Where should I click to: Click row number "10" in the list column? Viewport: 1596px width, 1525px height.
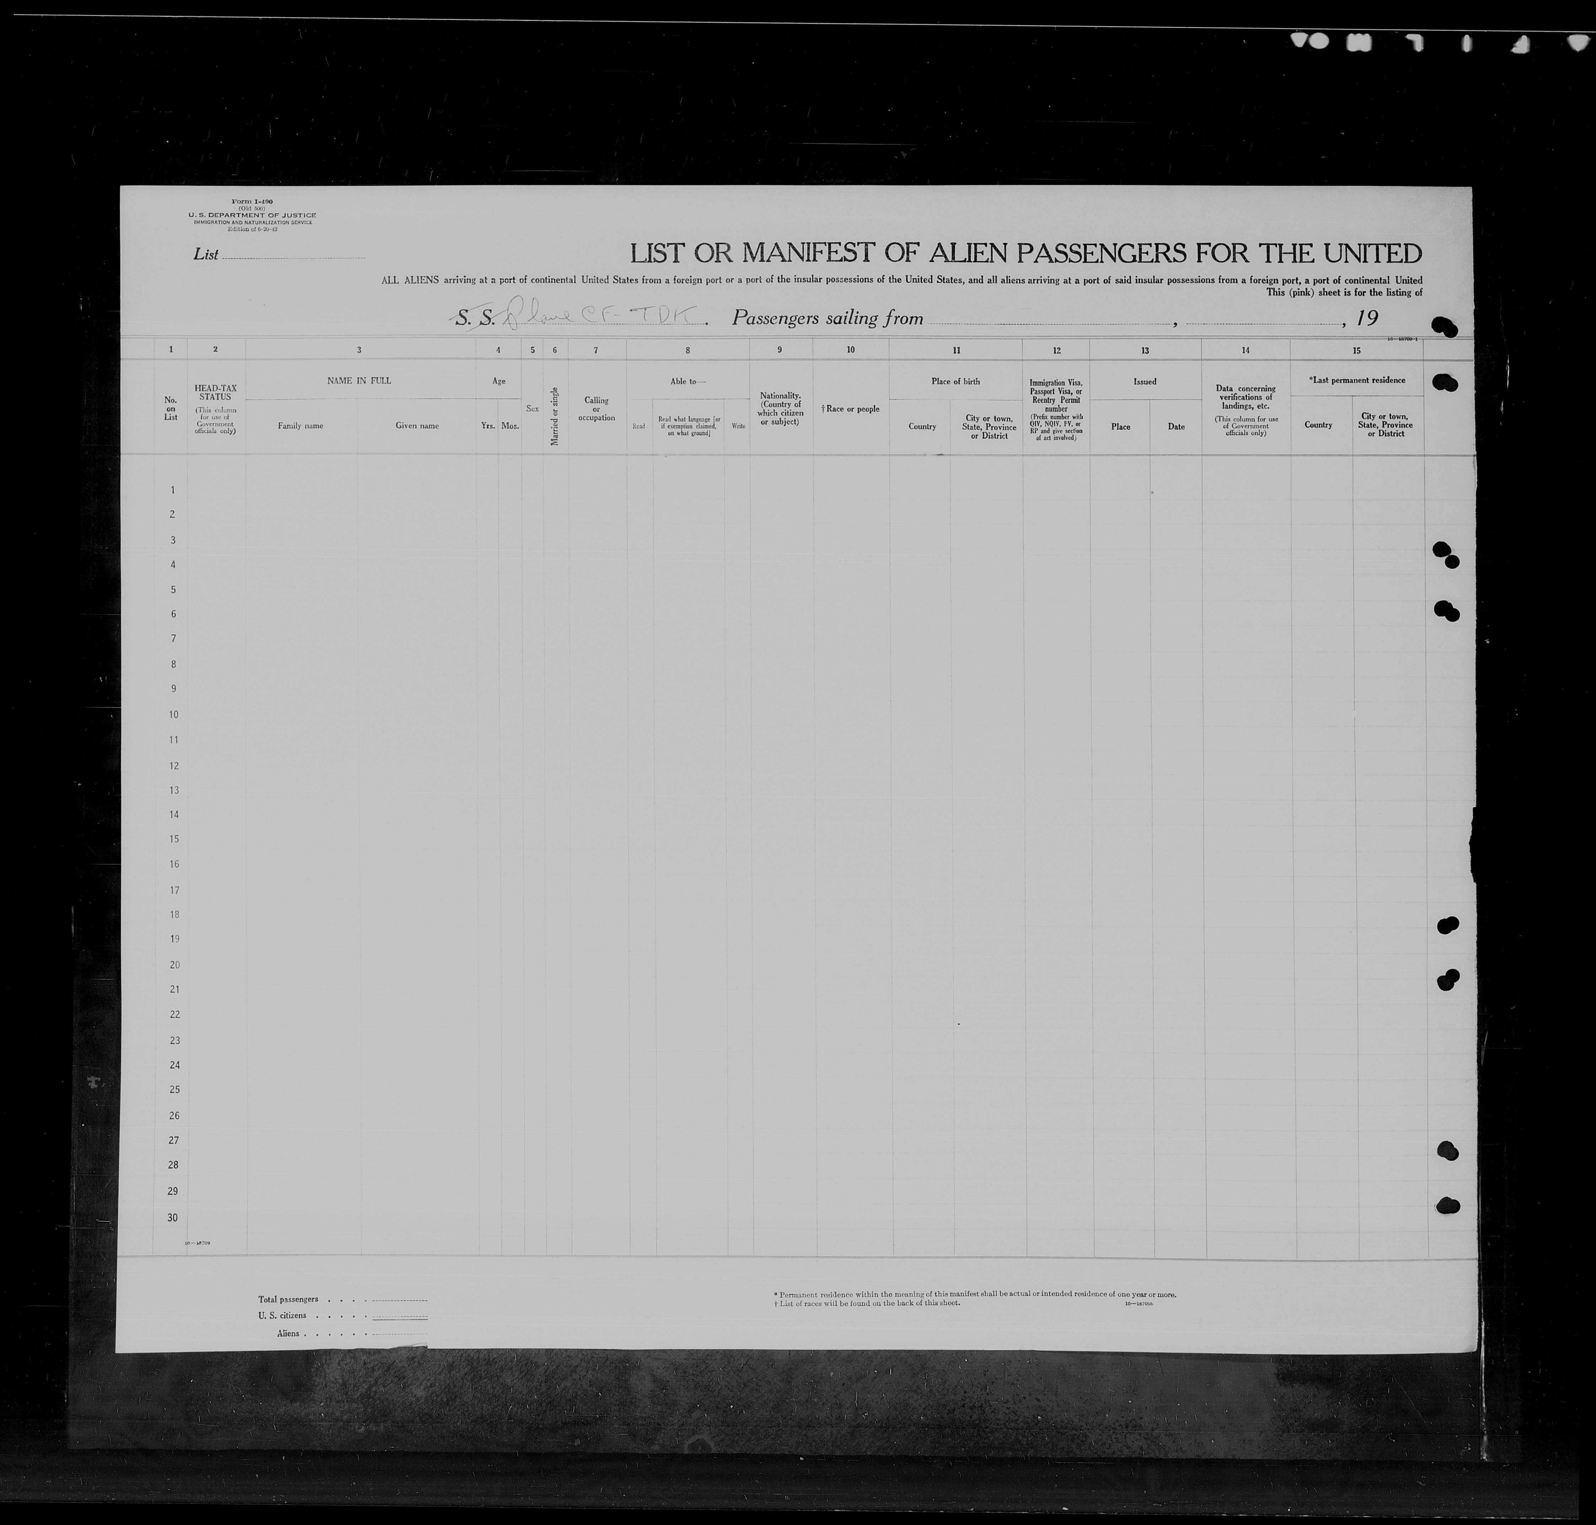[173, 715]
